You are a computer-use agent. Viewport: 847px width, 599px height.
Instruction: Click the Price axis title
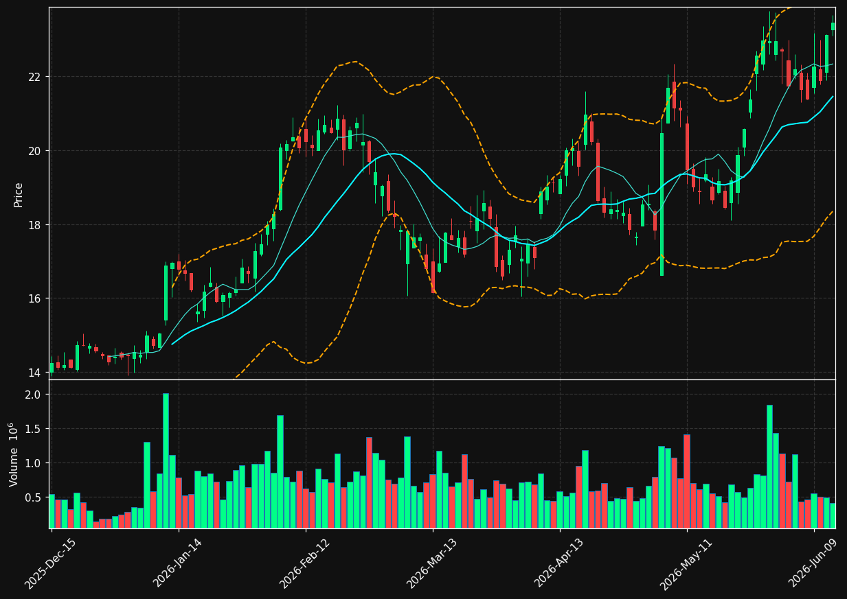point(19,194)
